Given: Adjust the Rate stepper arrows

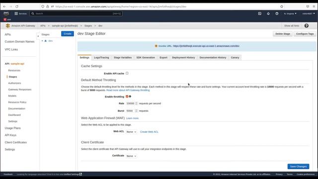Looking at the screenshot, I should 137,103.
